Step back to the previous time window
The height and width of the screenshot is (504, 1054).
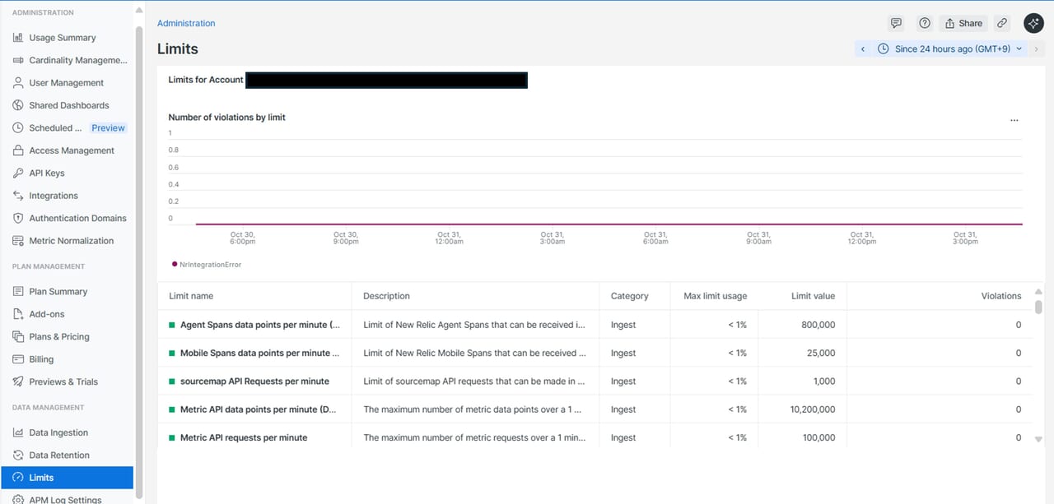[x=863, y=49]
